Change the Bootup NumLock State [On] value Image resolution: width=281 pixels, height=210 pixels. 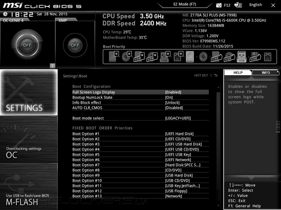tap(169, 97)
